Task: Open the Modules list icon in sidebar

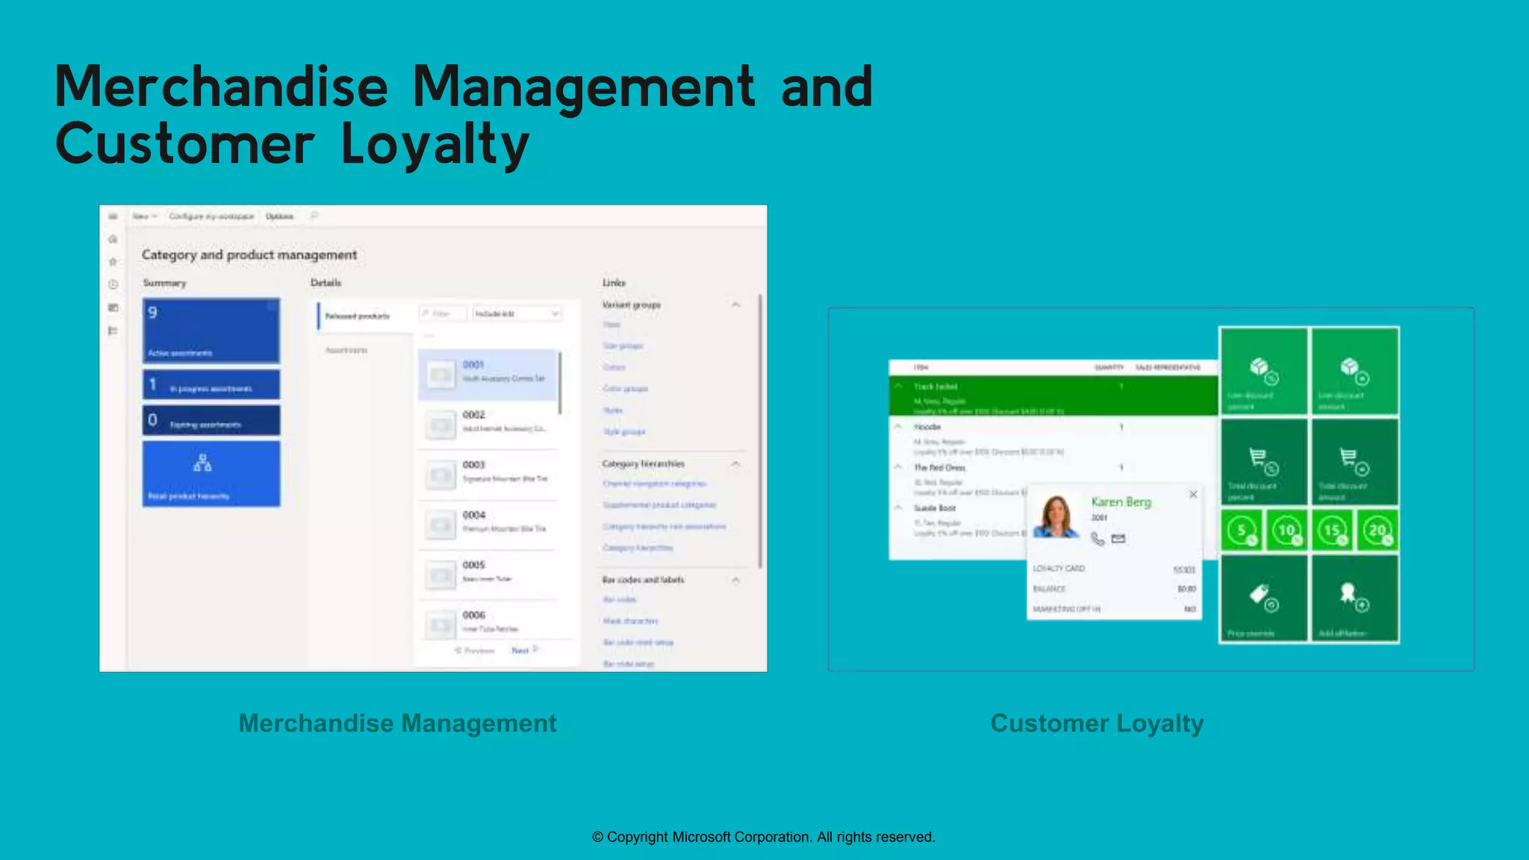Action: pyautogui.click(x=113, y=331)
